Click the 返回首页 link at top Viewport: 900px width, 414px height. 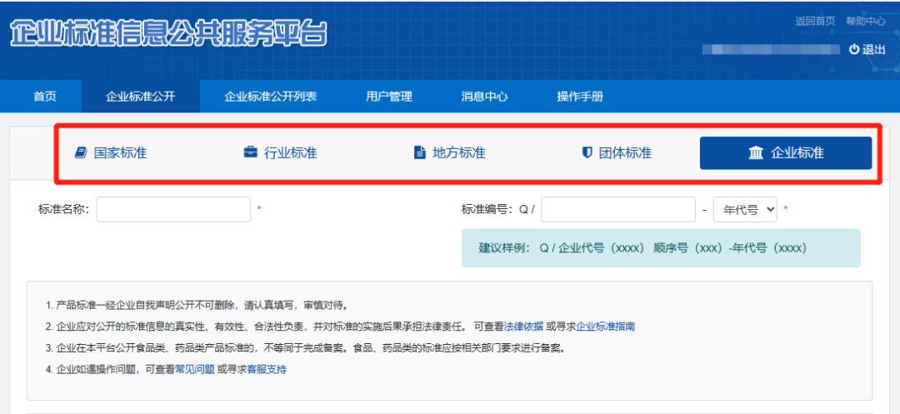[x=815, y=22]
